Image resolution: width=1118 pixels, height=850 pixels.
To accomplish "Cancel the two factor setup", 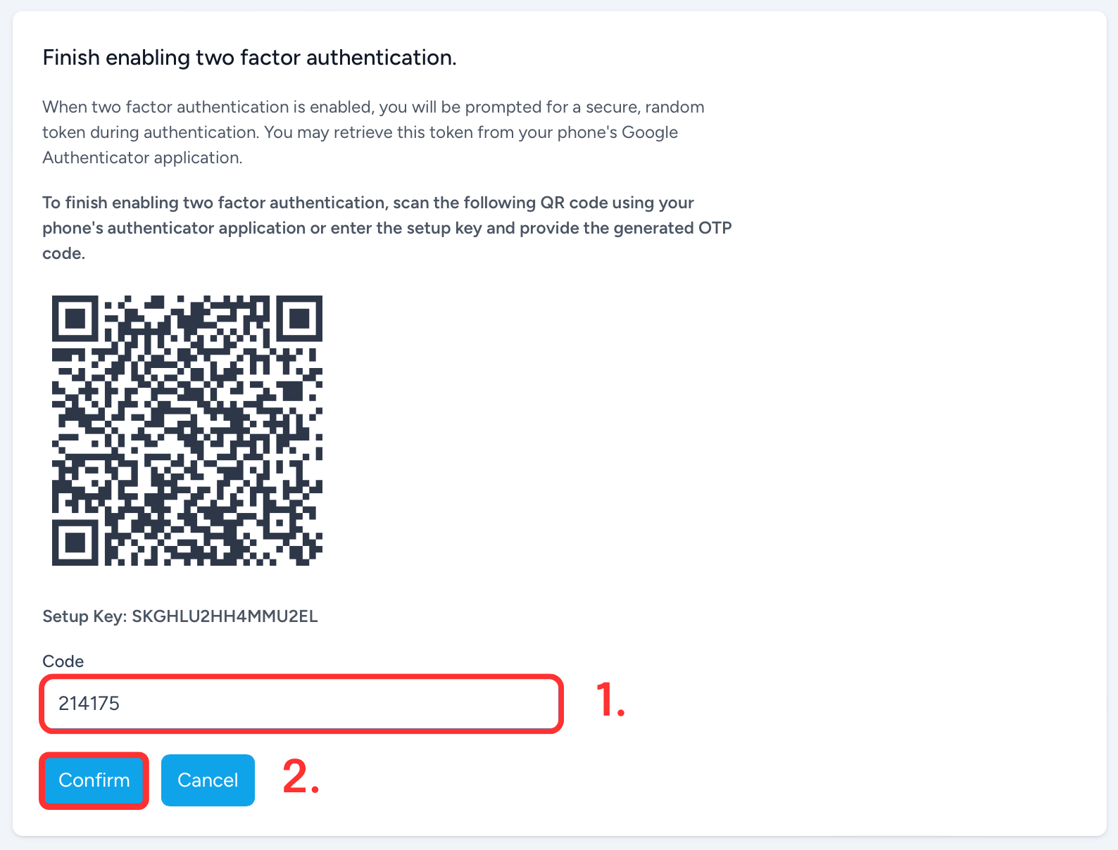I will (208, 780).
